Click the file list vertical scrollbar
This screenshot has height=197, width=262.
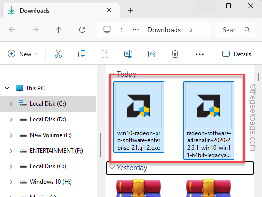(x=258, y=77)
